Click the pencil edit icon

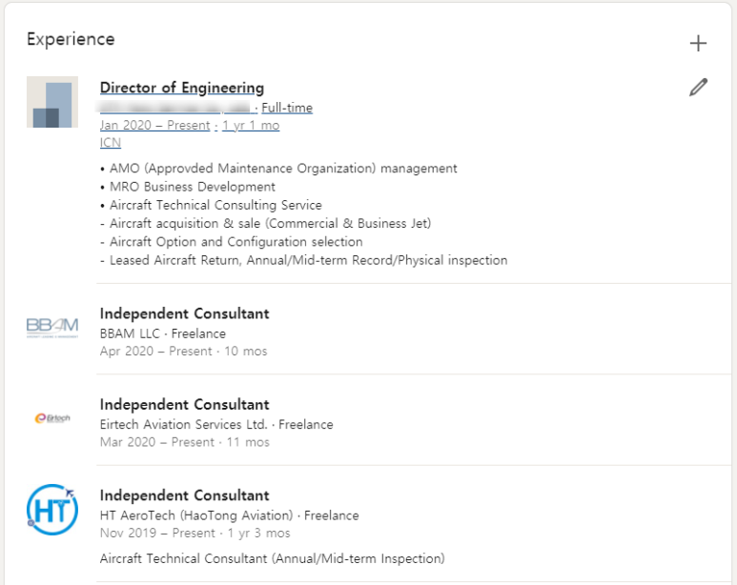[698, 89]
